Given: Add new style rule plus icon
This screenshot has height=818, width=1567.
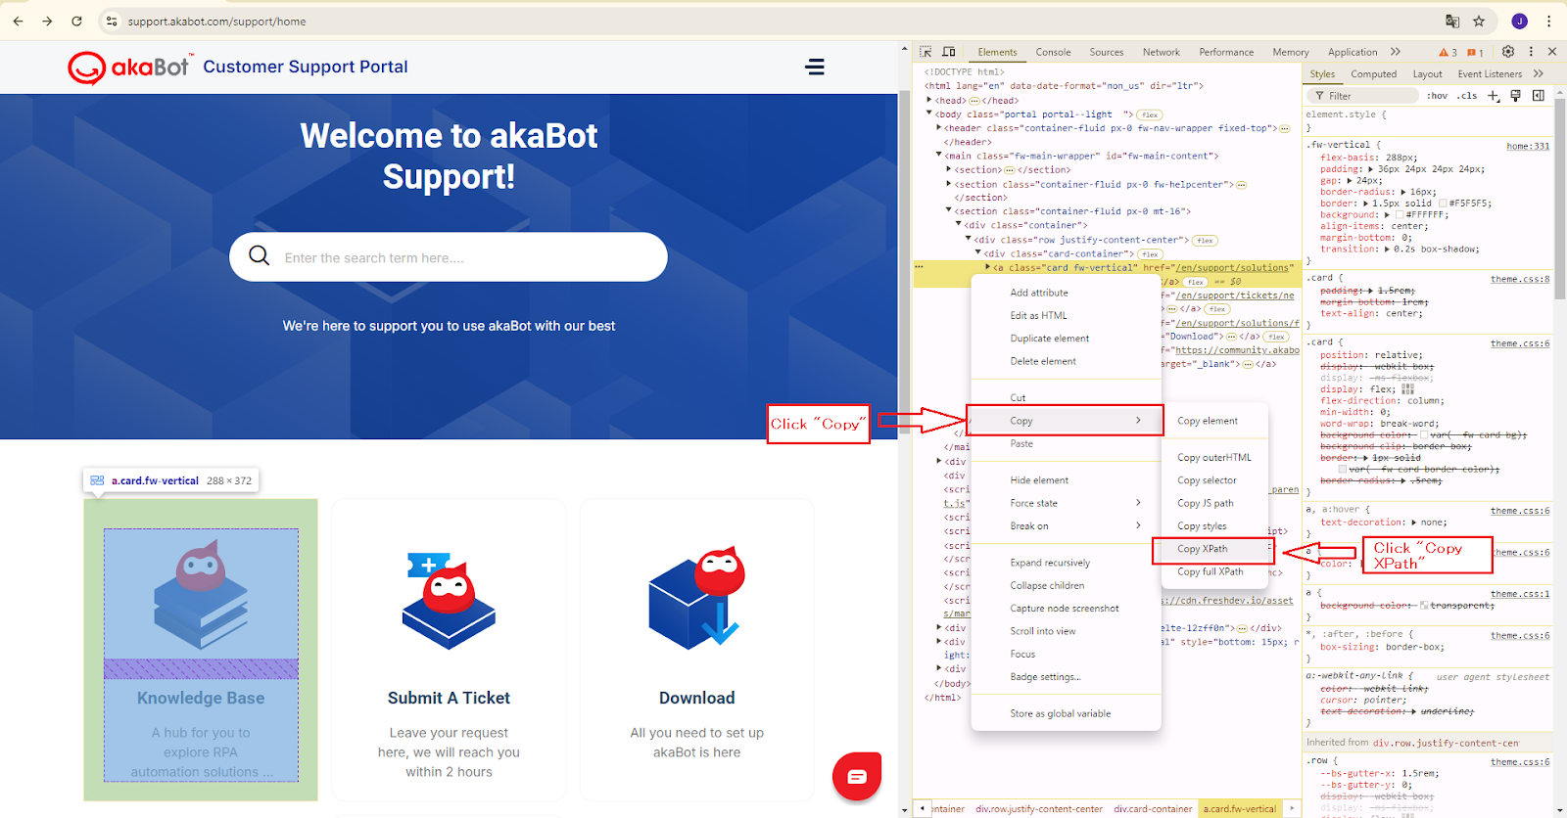Looking at the screenshot, I should 1494,96.
